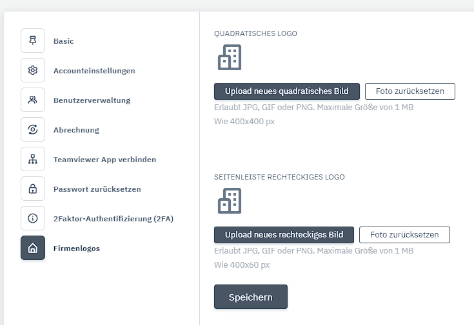Save logos with Speichern button
Viewport: 474px width, 325px height.
click(250, 297)
